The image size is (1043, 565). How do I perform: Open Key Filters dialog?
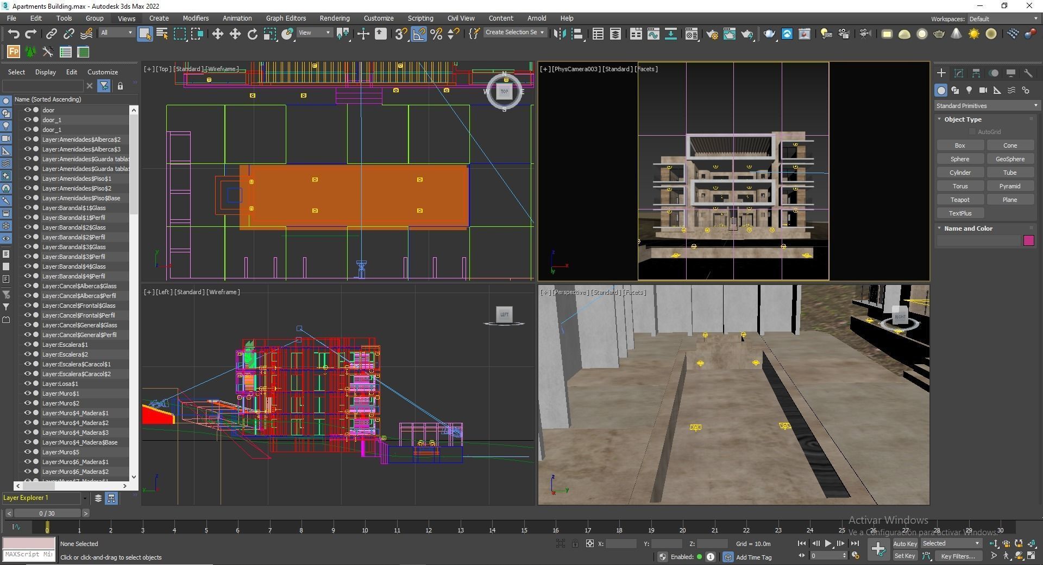click(958, 556)
